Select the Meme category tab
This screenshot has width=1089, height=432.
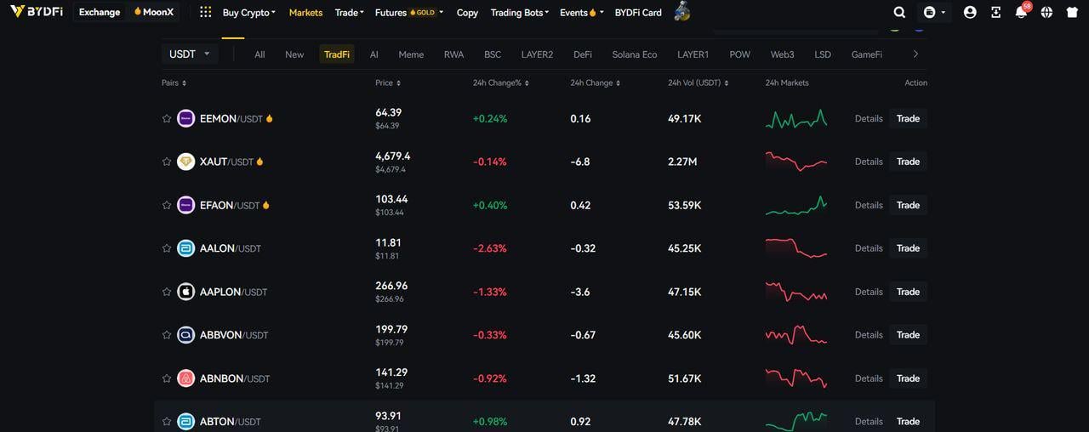[411, 54]
